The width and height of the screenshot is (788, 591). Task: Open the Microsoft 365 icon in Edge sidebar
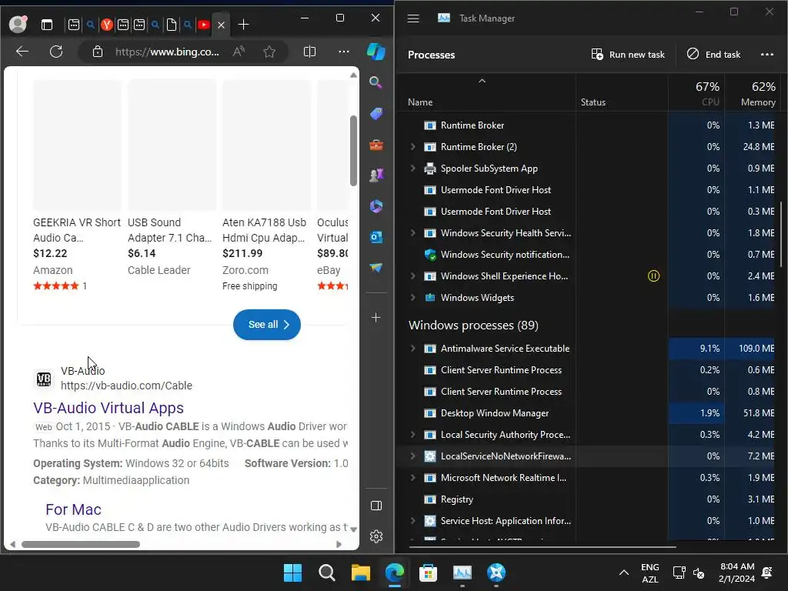pos(376,206)
